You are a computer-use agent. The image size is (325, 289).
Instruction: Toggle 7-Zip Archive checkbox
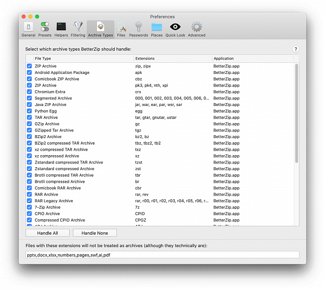29,207
